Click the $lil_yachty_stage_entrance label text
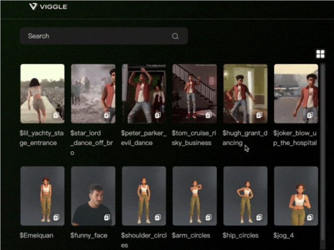This screenshot has width=334, height=250. pyautogui.click(x=42, y=138)
